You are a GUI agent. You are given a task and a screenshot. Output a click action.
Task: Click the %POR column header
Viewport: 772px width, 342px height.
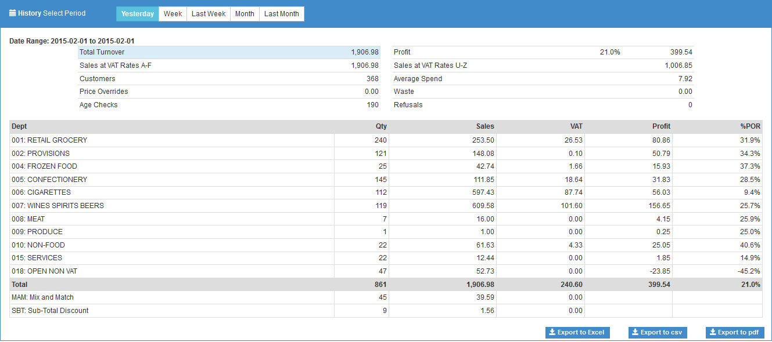pos(751,126)
